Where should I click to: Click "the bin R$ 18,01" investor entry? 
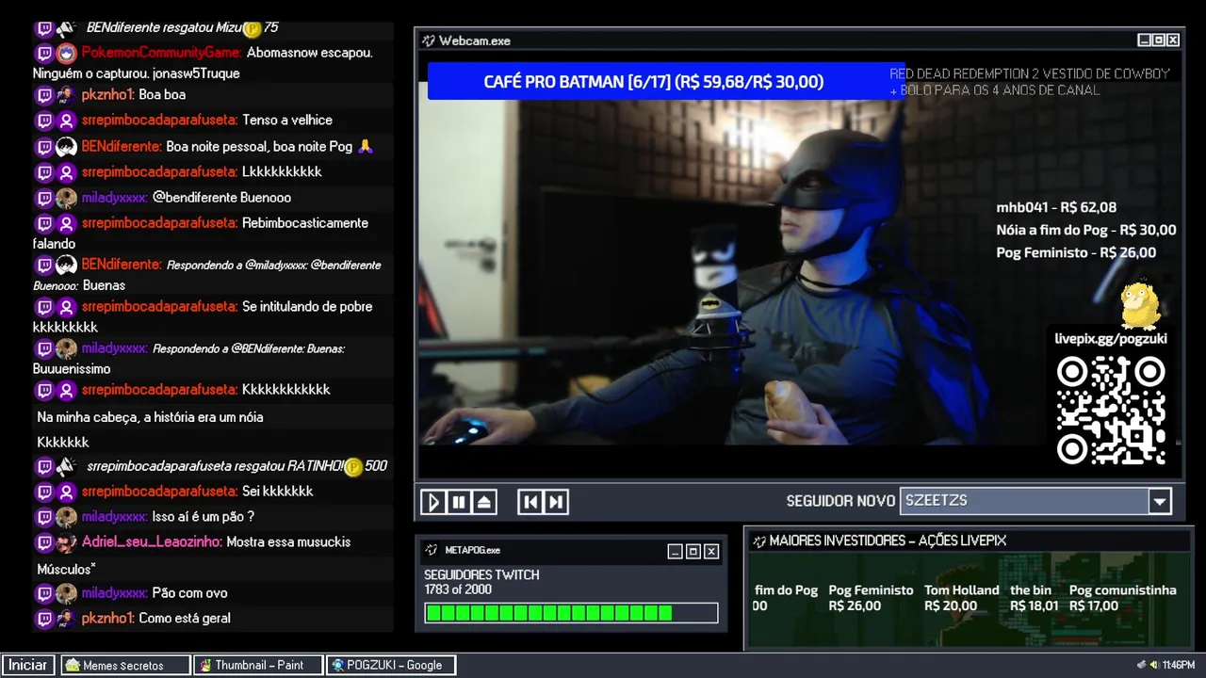1035,598
